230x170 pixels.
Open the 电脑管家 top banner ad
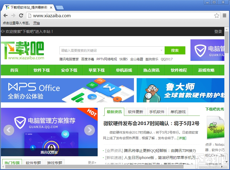click(207, 50)
